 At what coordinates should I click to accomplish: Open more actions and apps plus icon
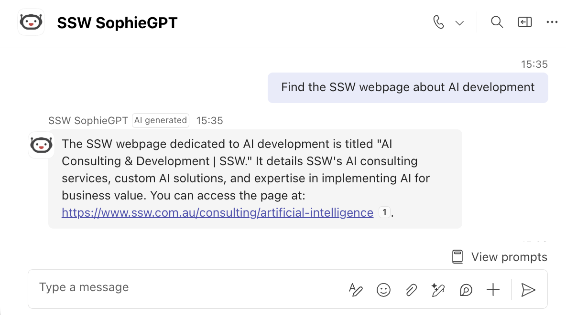(x=493, y=290)
